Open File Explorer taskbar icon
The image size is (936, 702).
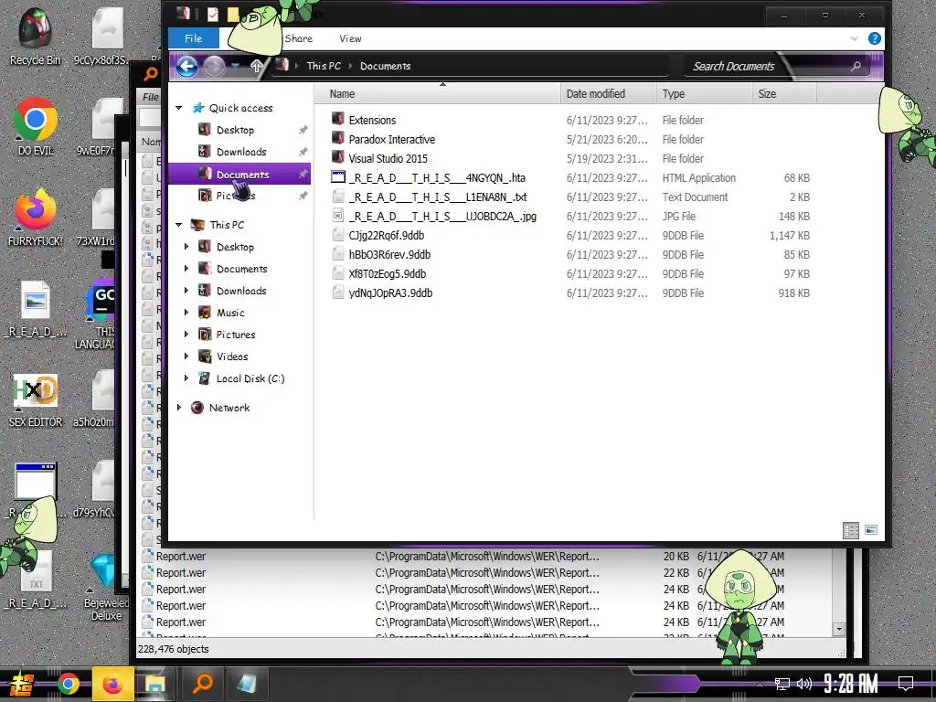pyautogui.click(x=155, y=684)
